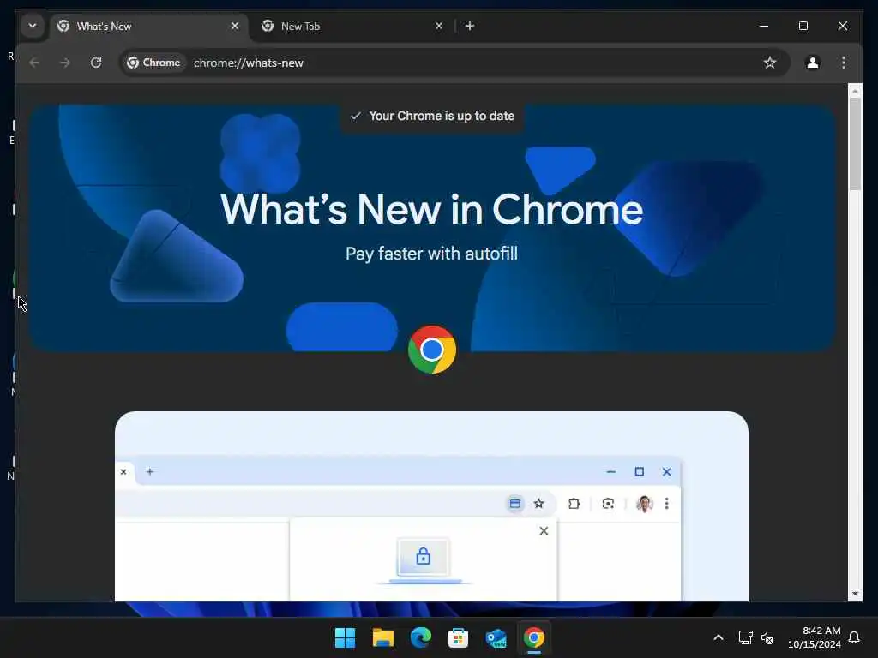
Task: Click the payment card icon in illustration
Action: (x=514, y=504)
